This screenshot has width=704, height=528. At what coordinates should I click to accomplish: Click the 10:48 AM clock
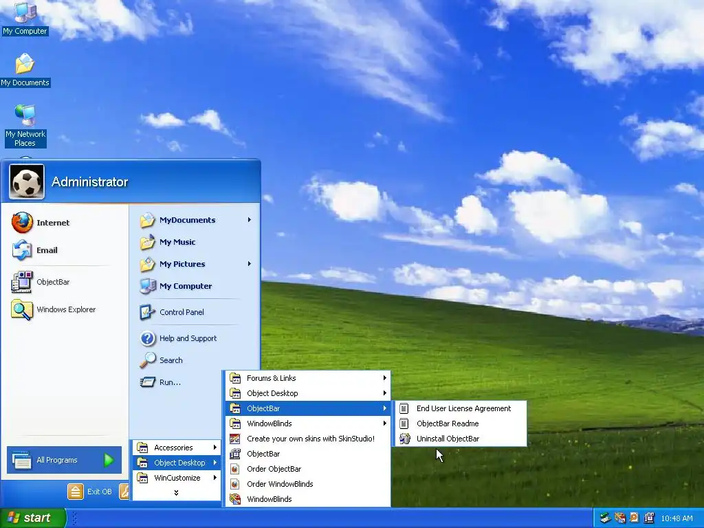coord(676,518)
